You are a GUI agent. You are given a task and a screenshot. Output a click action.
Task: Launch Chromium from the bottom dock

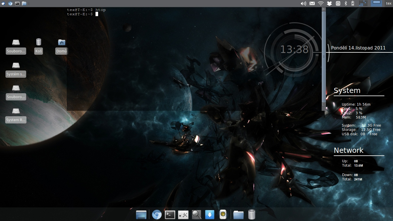(157, 215)
